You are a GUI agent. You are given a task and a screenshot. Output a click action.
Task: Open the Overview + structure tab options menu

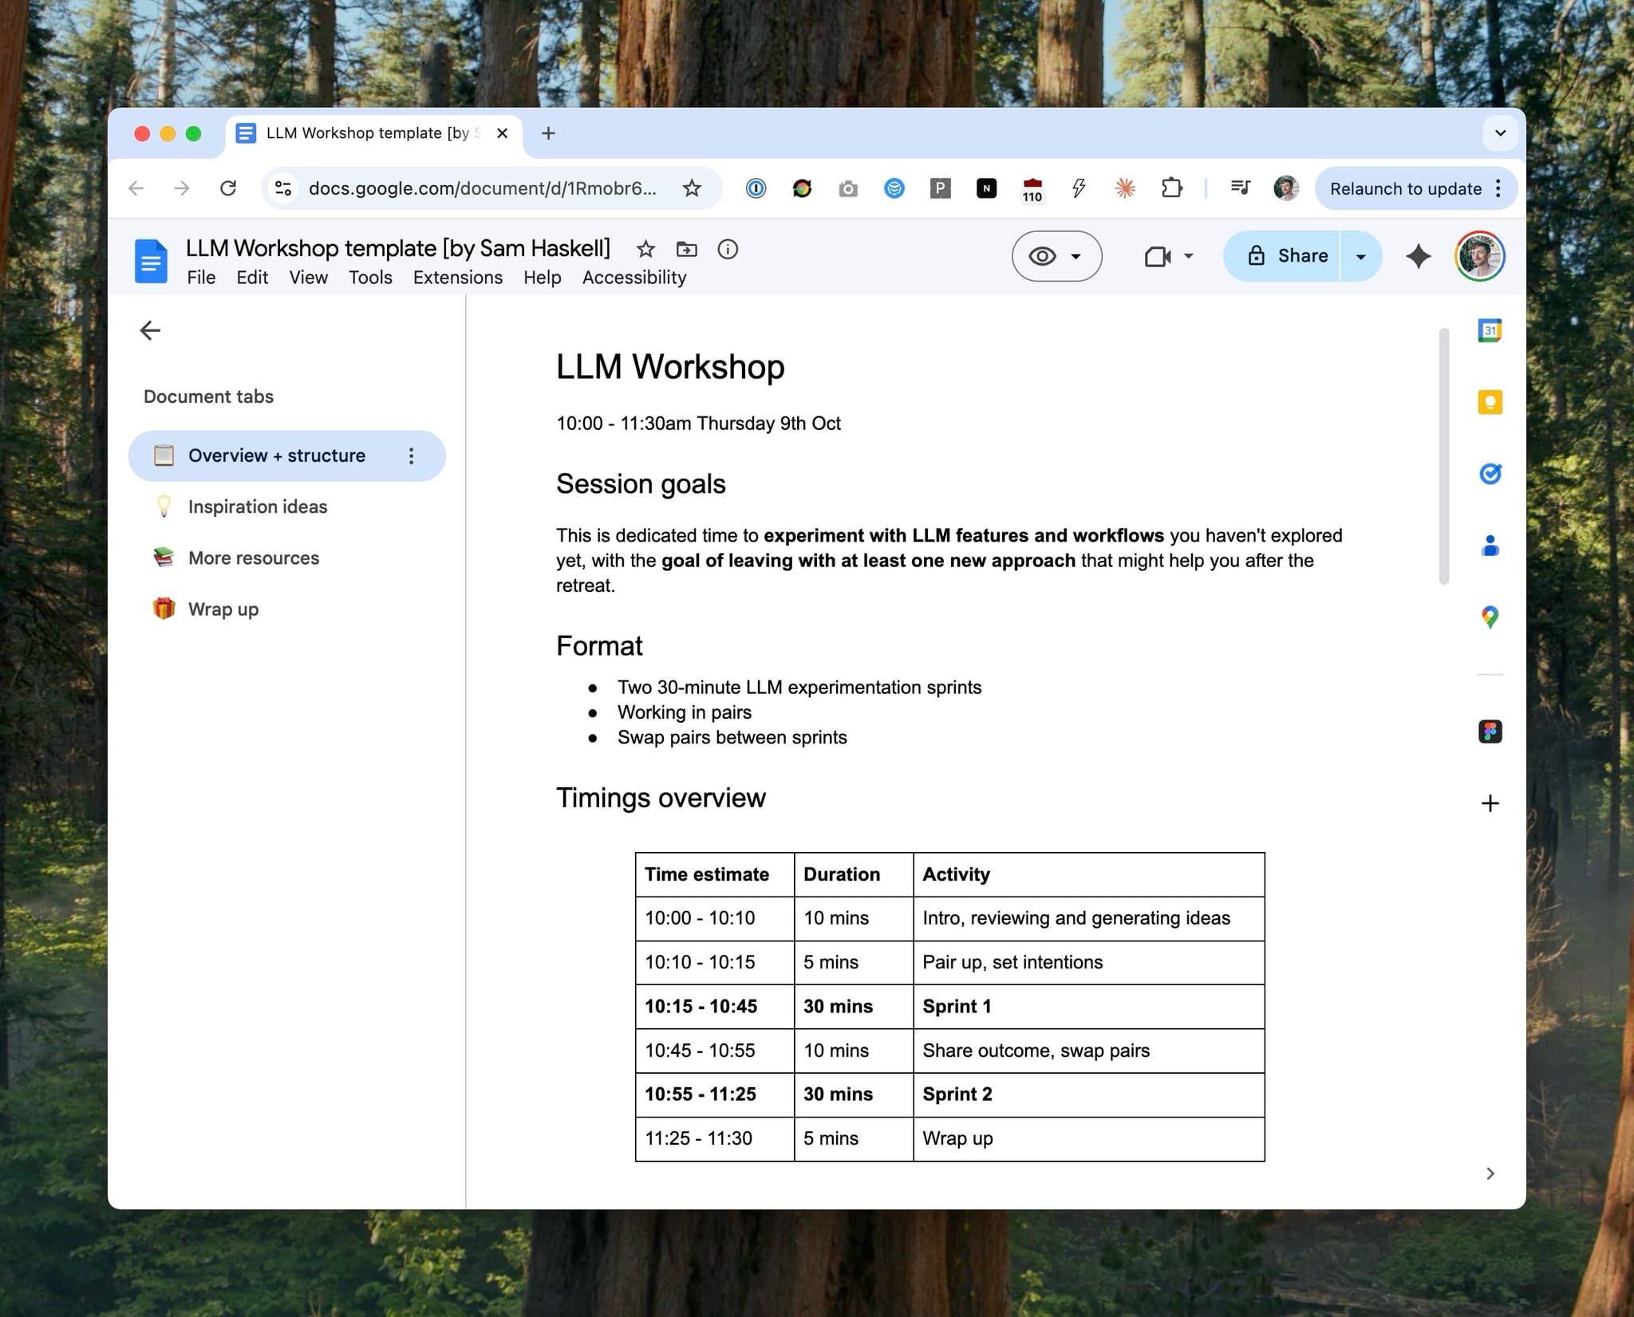click(x=411, y=456)
